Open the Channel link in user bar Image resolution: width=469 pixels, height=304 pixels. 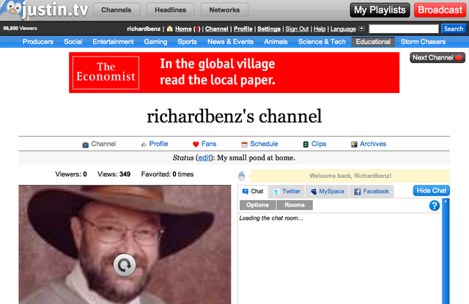pyautogui.click(x=217, y=29)
